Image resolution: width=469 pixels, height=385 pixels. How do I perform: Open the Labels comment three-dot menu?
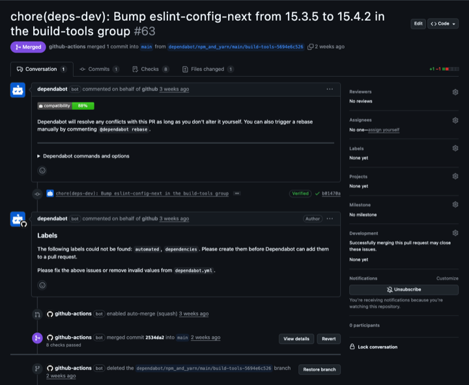(330, 219)
